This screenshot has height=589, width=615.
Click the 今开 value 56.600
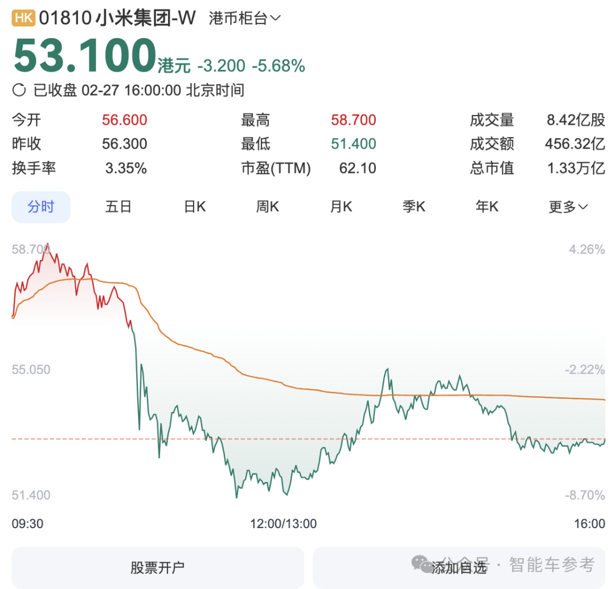point(125,120)
